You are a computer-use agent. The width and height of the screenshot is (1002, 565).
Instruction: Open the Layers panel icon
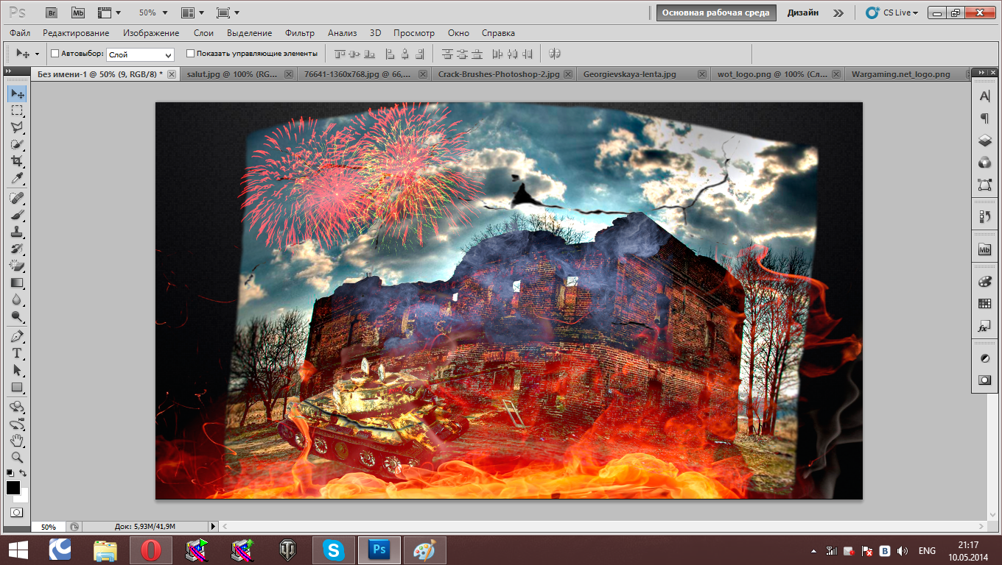point(984,140)
